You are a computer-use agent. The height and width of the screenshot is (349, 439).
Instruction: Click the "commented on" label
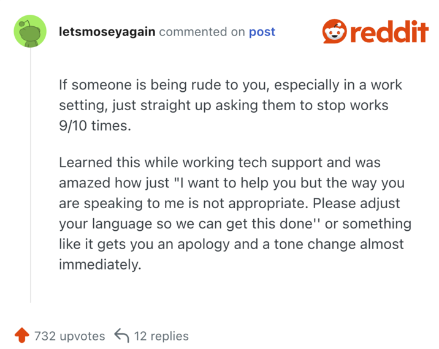pos(202,32)
